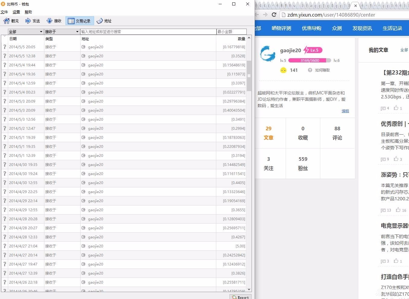Select the Transactions (交易记录) toolbar icon
Viewport: 409px width, 299px height.
(71, 21)
